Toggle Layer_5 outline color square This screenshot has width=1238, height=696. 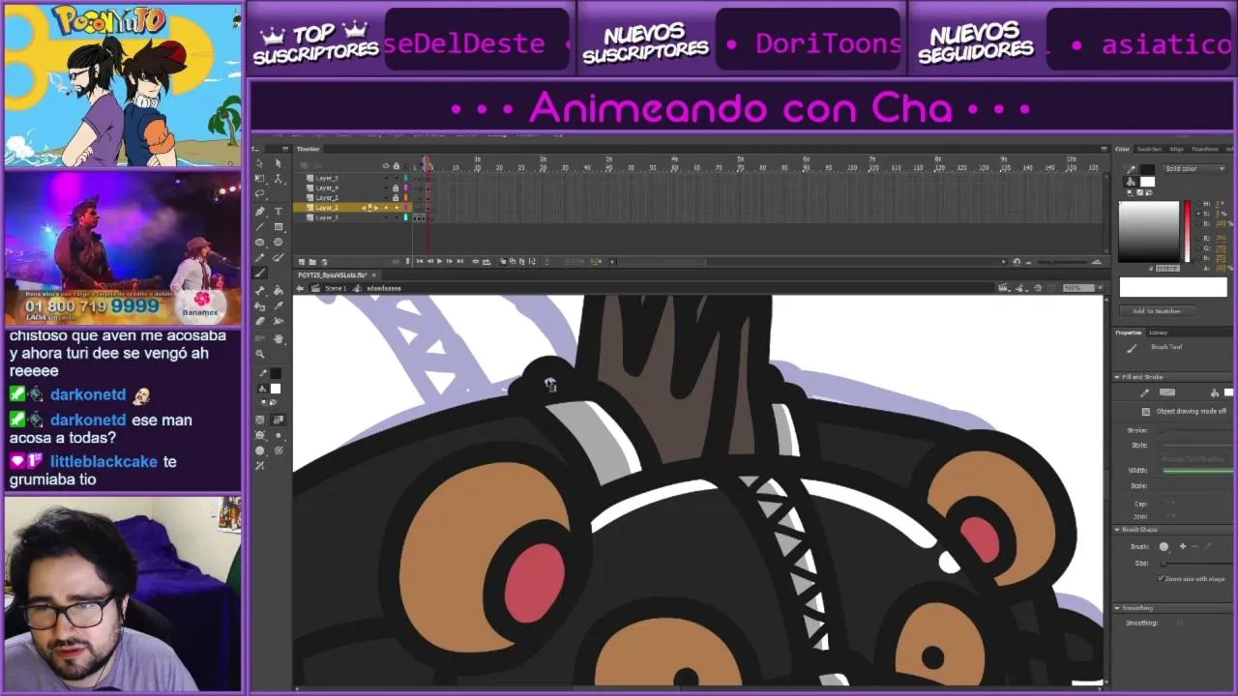pos(406,178)
